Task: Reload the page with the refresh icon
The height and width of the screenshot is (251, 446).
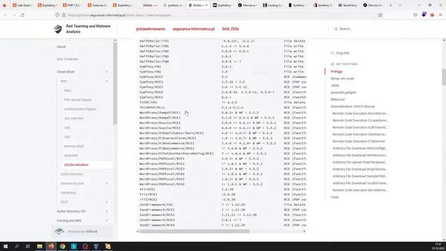Action: tap(22, 15)
